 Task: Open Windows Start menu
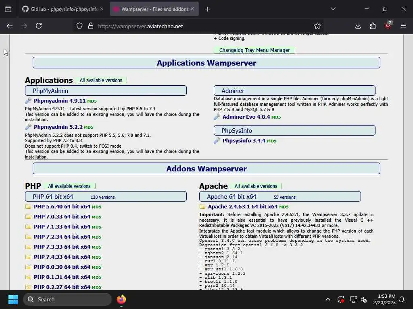tap(13, 299)
